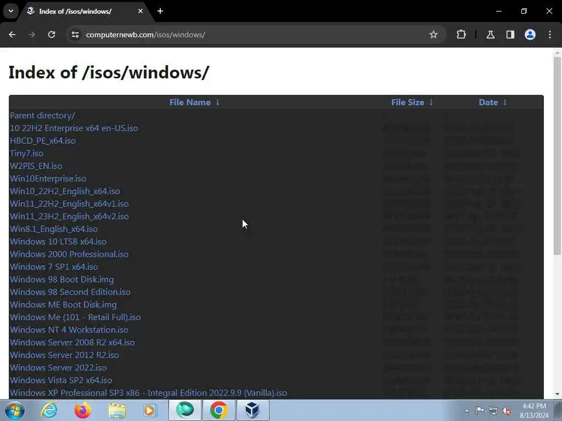
Task: Open Windows 10 LTSB x64.iso link
Action: pyautogui.click(x=58, y=242)
